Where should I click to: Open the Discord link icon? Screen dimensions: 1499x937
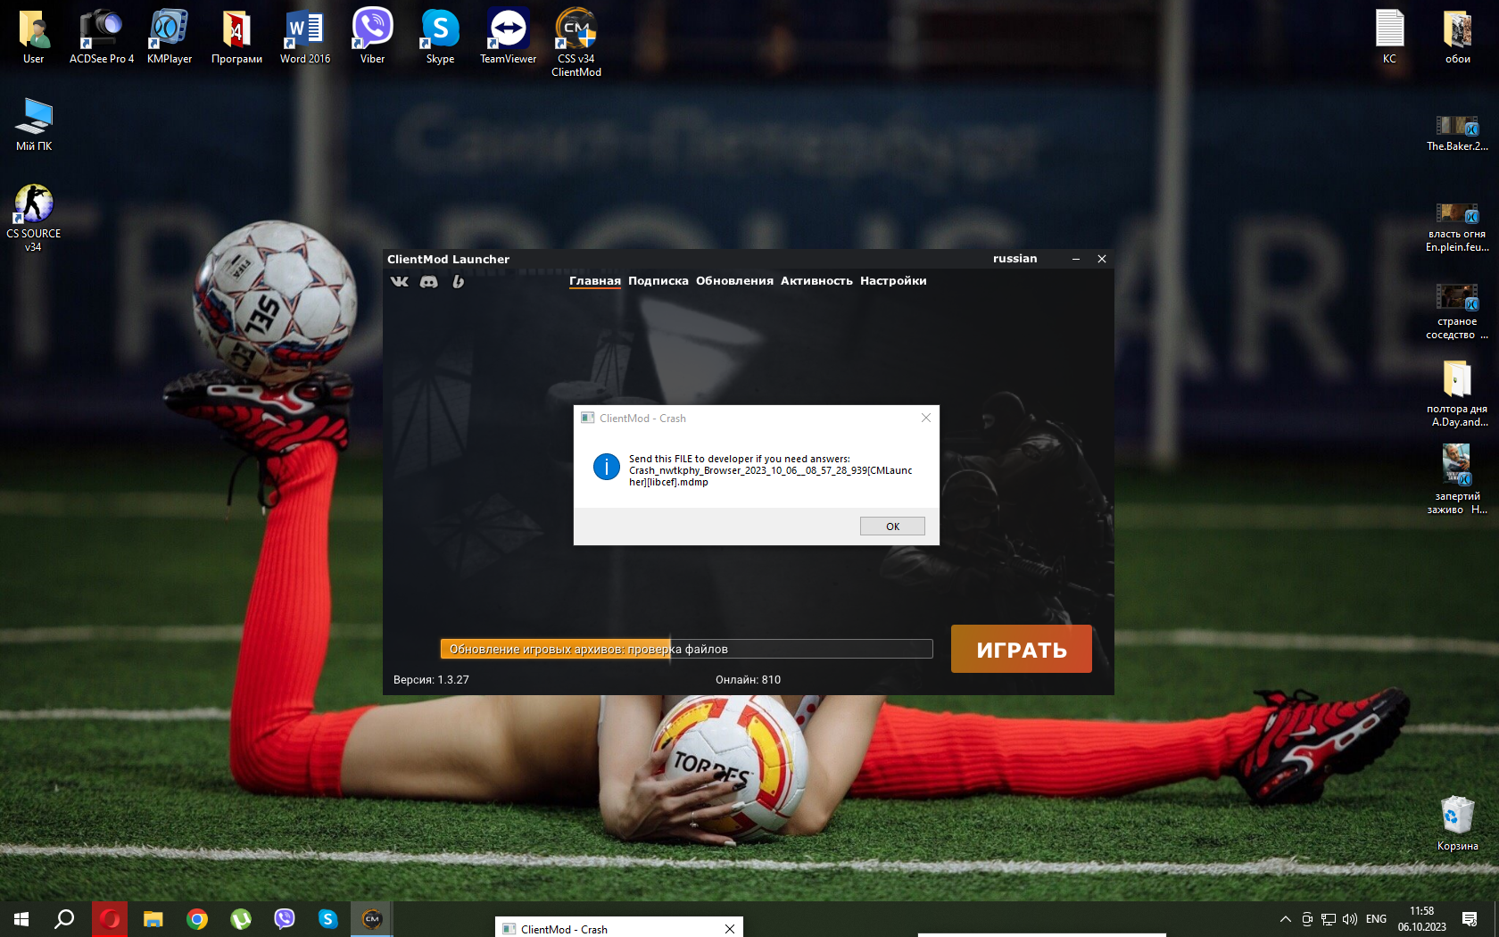[429, 282]
